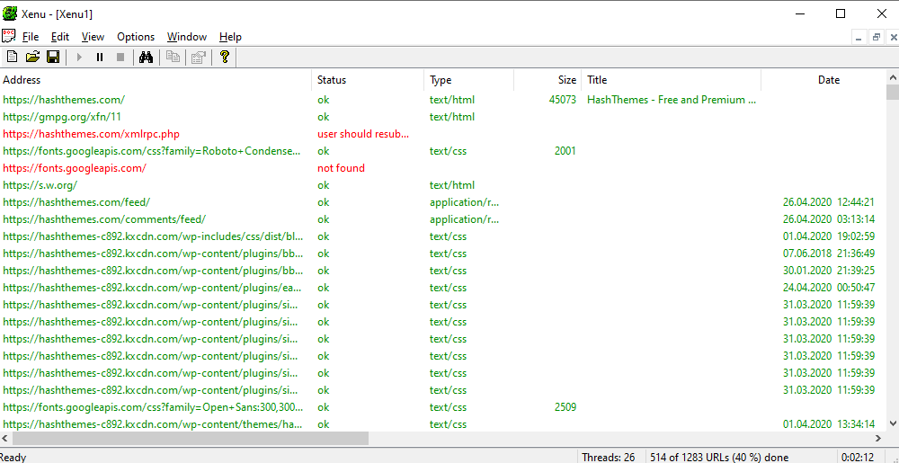Click the Xenu application icon in the title bar

[x=10, y=13]
